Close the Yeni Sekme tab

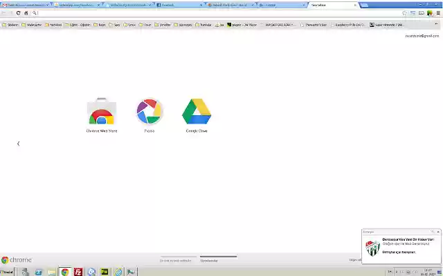(x=355, y=5)
